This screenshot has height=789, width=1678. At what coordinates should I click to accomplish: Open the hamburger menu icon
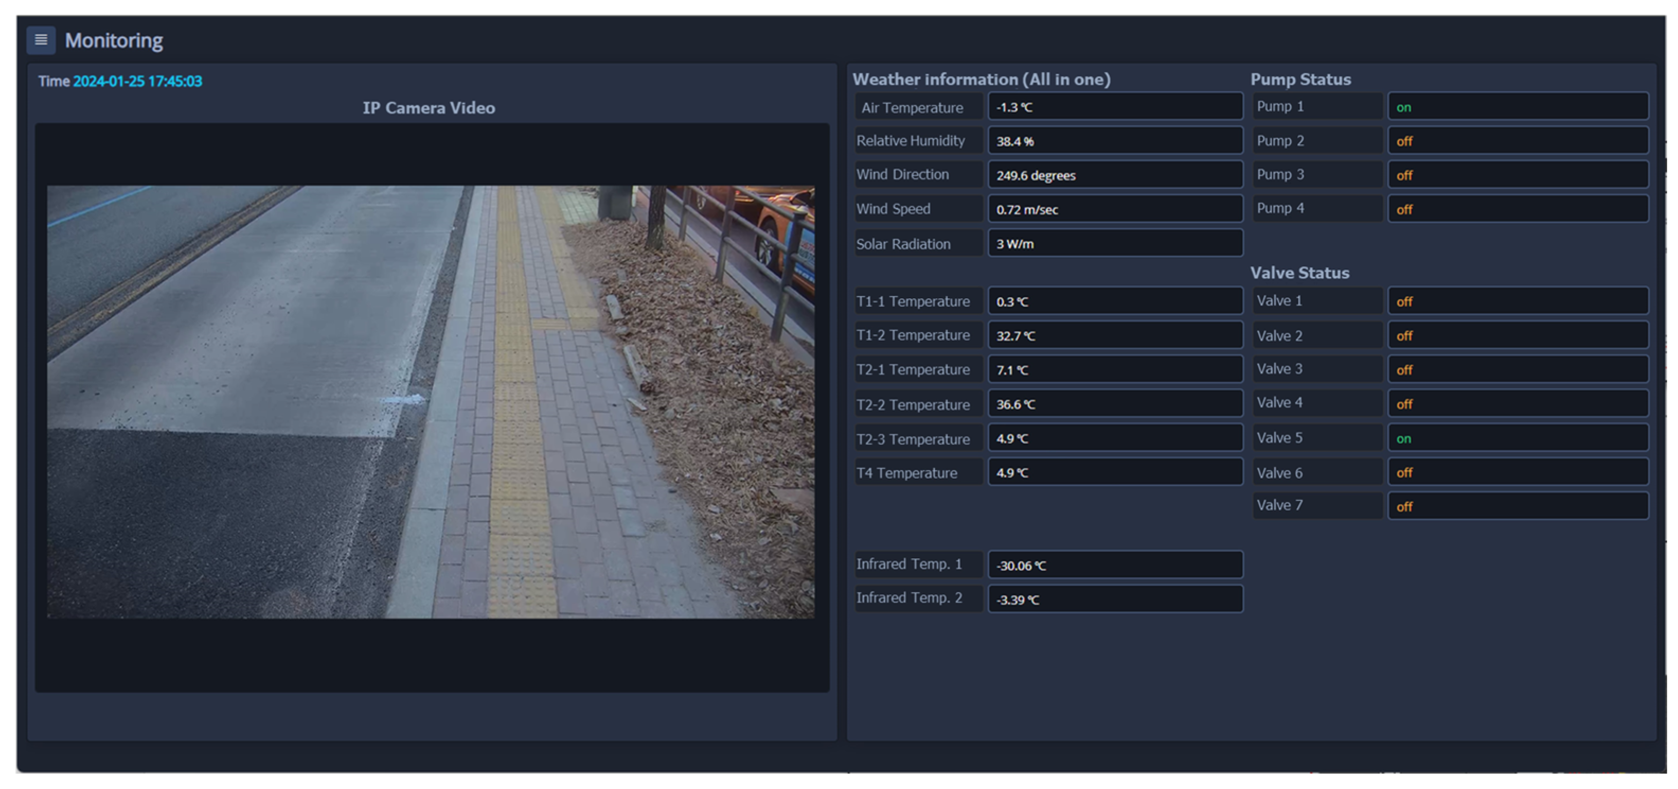pos(40,40)
